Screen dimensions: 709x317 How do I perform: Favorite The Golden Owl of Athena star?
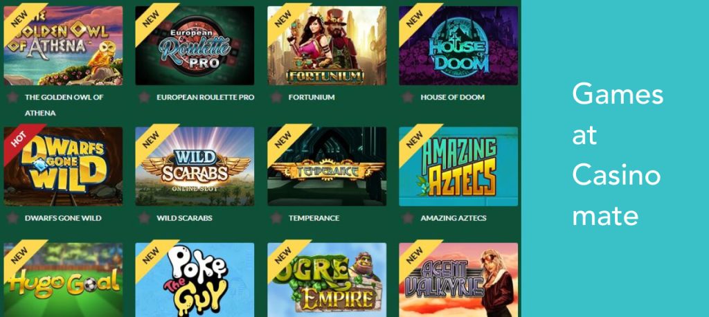pyautogui.click(x=12, y=97)
